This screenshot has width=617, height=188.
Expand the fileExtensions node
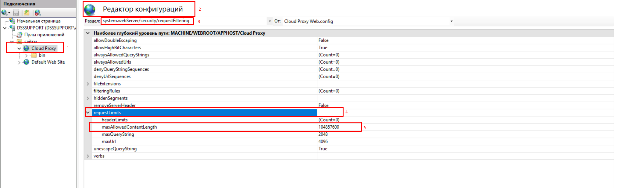[88, 84]
